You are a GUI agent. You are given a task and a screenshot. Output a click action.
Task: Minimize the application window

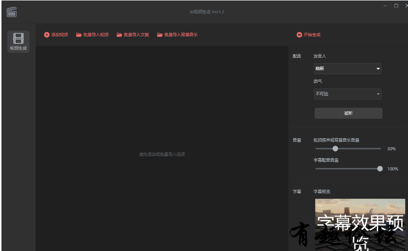click(385, 6)
